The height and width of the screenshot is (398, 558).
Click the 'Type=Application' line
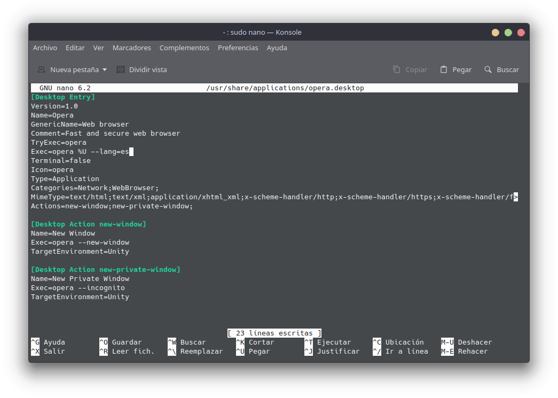pyautogui.click(x=65, y=179)
